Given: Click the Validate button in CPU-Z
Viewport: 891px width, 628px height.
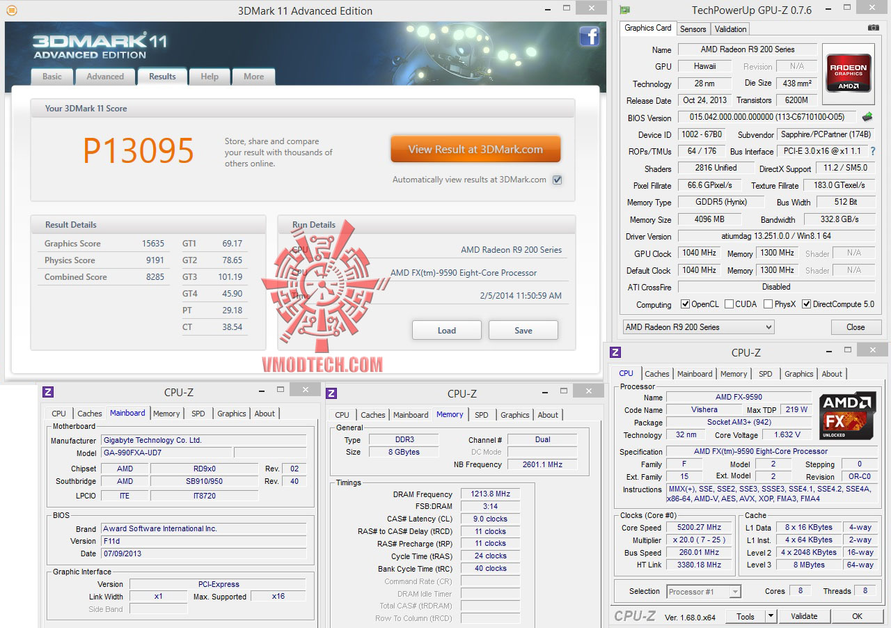Looking at the screenshot, I should coord(804,616).
